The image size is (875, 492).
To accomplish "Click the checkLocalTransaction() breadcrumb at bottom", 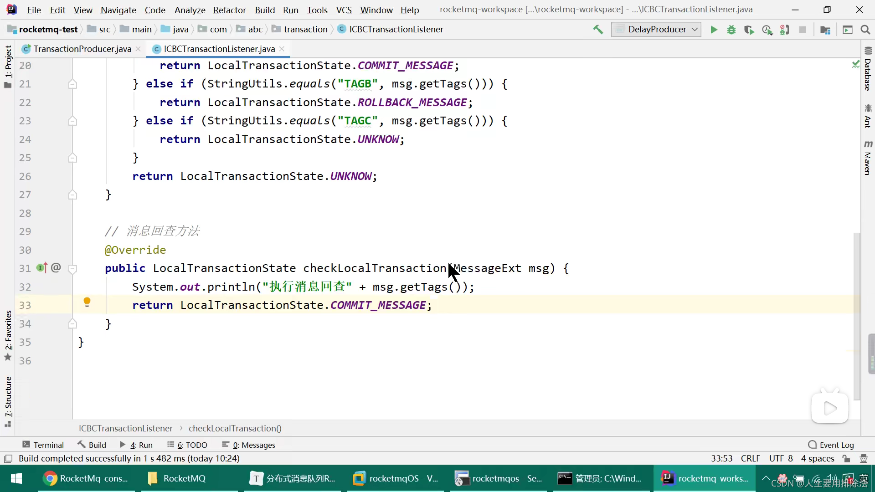I will (235, 428).
